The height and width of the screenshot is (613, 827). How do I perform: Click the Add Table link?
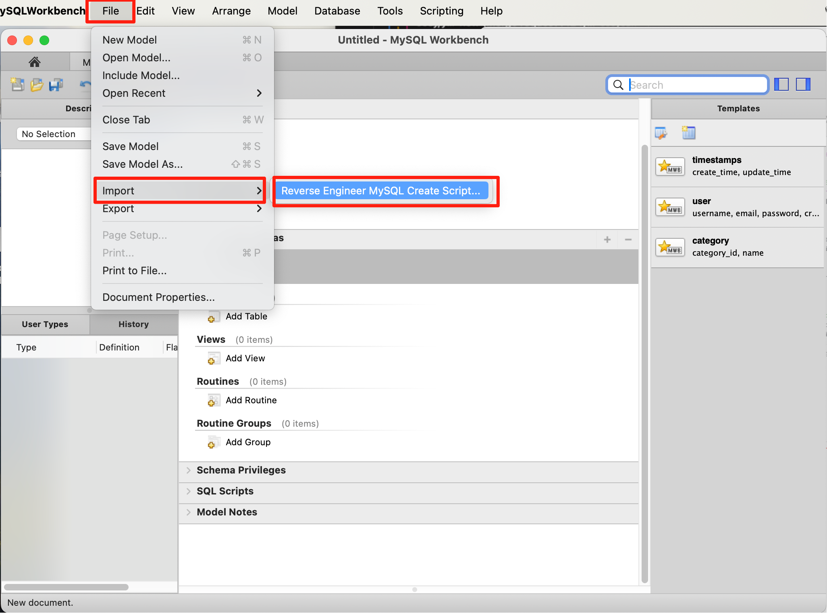click(x=246, y=317)
